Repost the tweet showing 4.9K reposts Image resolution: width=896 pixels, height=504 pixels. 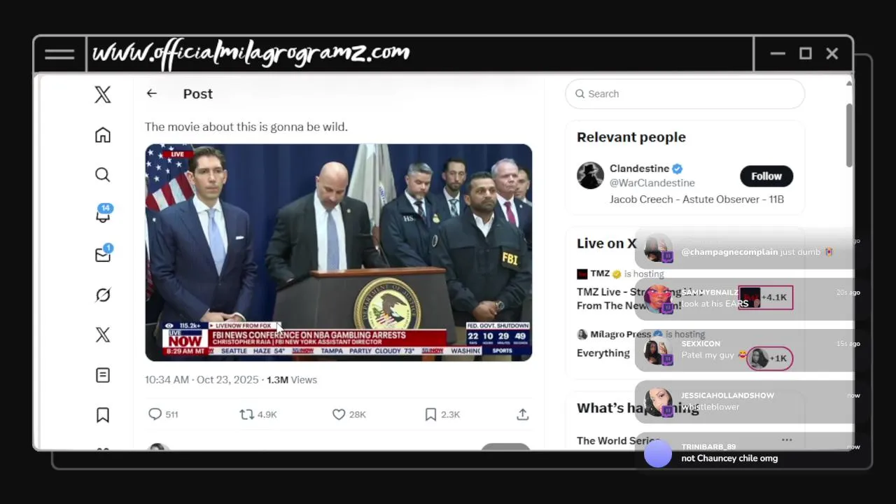258,414
